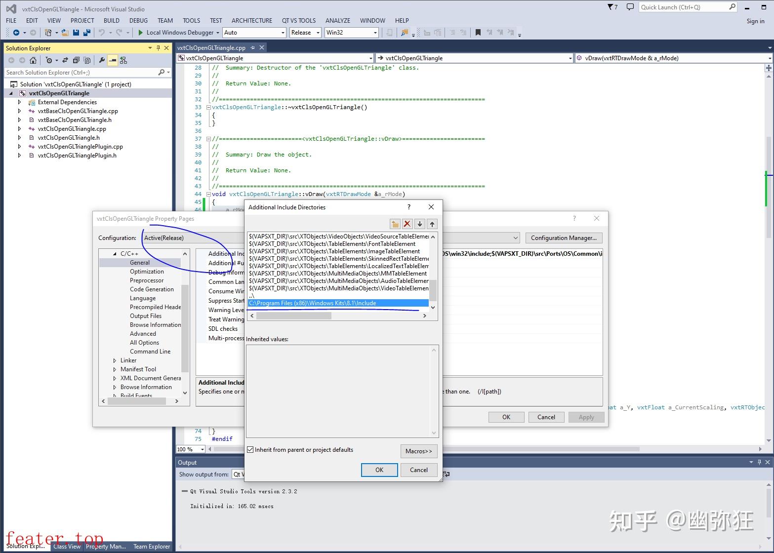The height and width of the screenshot is (553, 774).
Task: Expand the Linker tree node
Action: (115, 360)
